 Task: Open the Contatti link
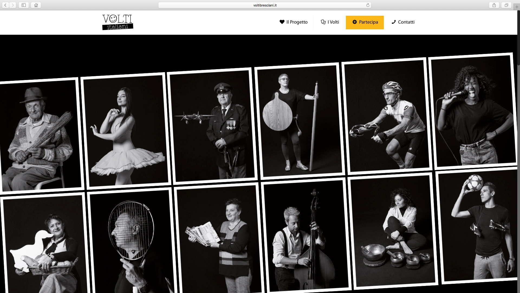(x=403, y=22)
